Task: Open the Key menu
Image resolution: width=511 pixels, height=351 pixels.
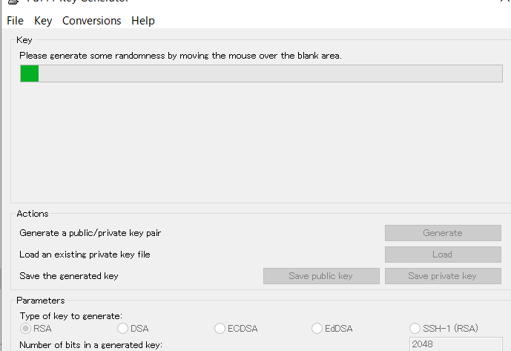Action: click(x=43, y=21)
